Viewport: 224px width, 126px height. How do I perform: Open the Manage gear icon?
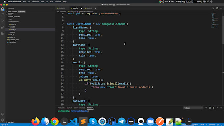3,120
